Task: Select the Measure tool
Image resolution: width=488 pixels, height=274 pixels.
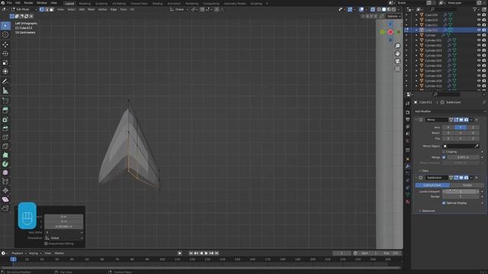Action: pos(5,91)
